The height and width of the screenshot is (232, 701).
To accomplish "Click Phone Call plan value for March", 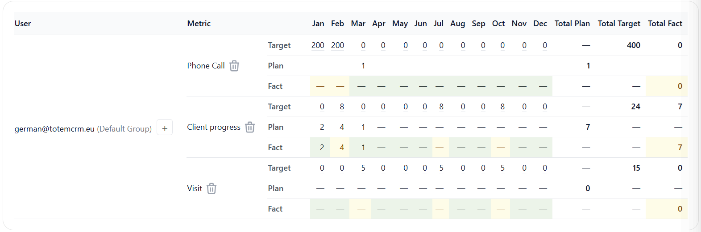I will (363, 66).
